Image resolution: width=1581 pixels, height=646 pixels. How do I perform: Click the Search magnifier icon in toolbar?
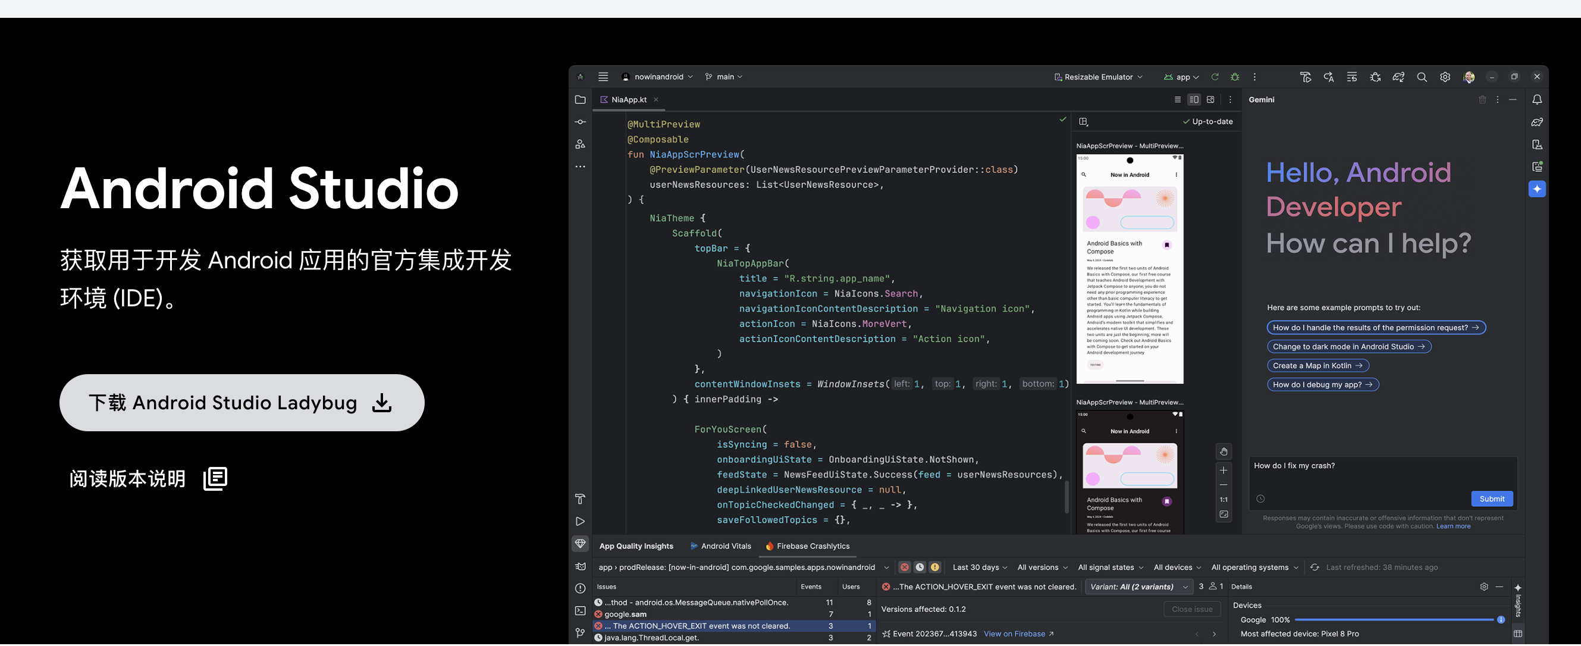(x=1422, y=77)
